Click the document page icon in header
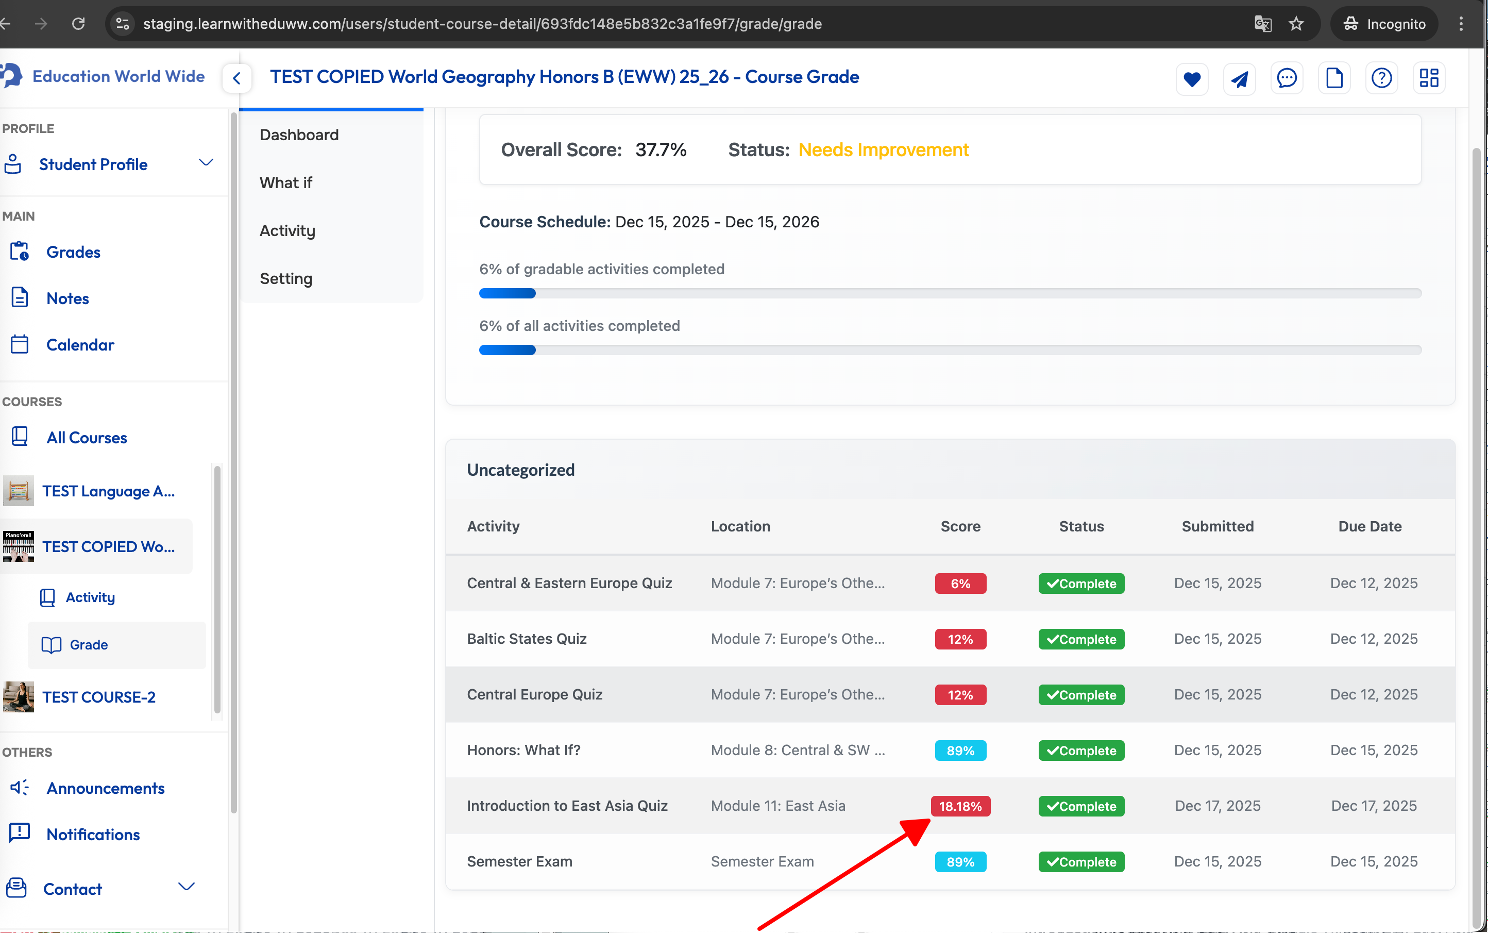The width and height of the screenshot is (1488, 933). [x=1334, y=78]
